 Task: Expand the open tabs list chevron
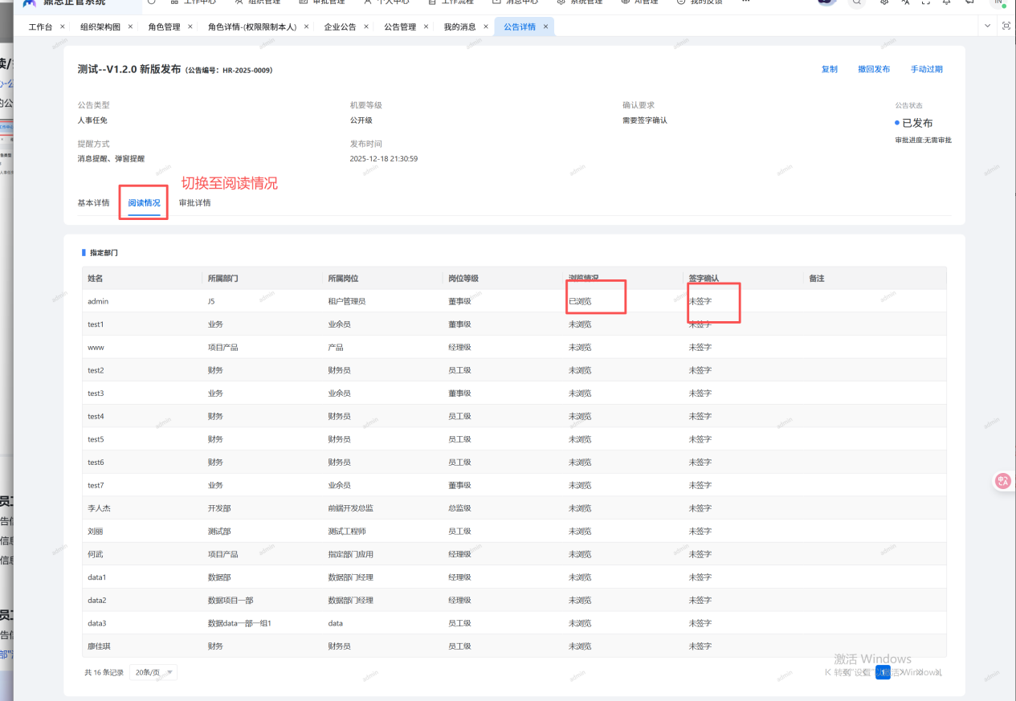click(988, 26)
